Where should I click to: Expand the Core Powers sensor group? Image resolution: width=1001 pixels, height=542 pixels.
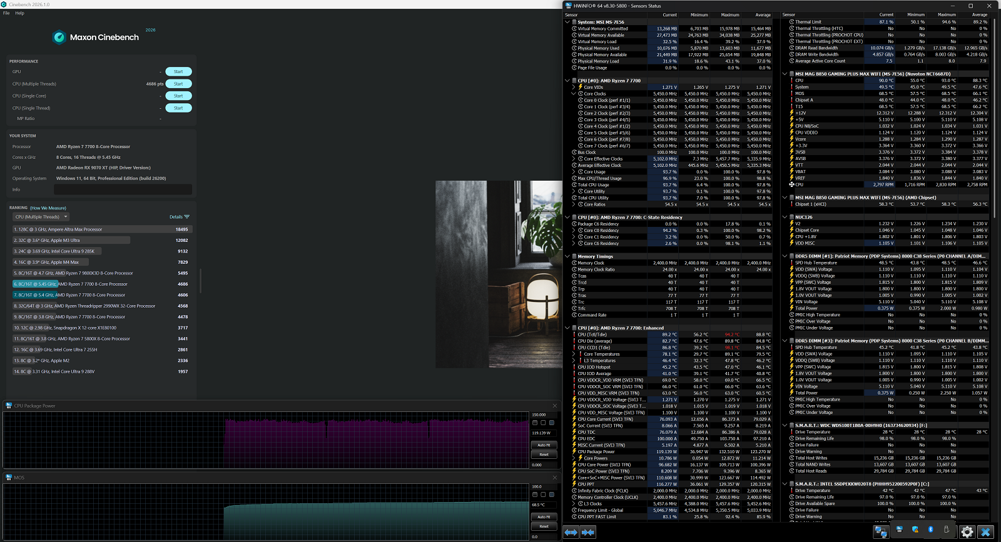click(x=574, y=458)
